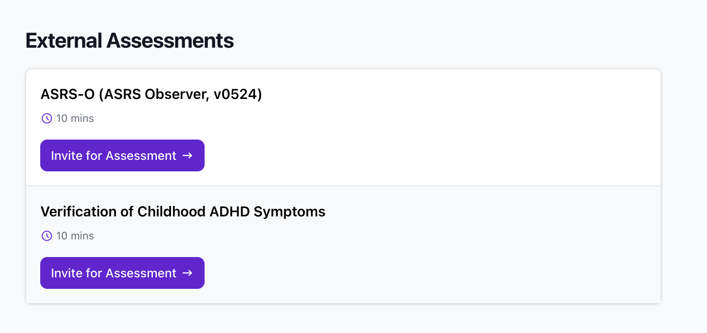Click the 'v0524' version text in ASRS-O title
Viewport: 707px width, 333px height.
pos(235,94)
